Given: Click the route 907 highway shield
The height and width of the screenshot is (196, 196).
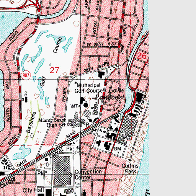Looking at the screenshot, I should point(26,75).
